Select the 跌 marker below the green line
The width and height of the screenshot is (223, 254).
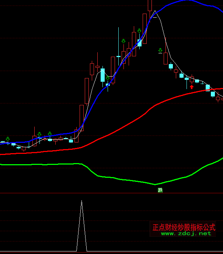160,190
